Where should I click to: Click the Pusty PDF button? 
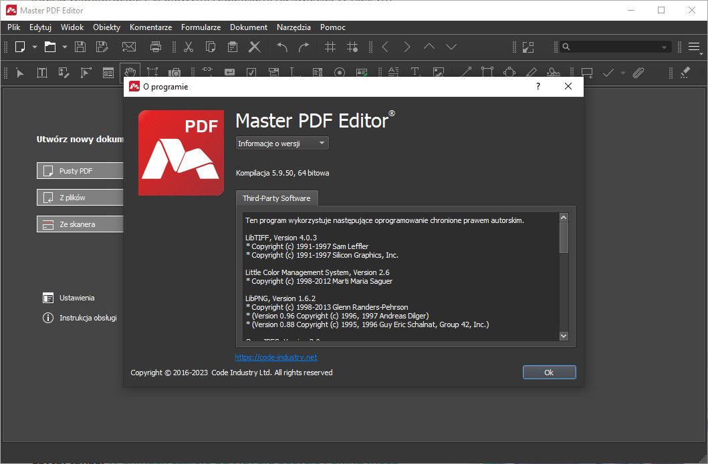(80, 171)
